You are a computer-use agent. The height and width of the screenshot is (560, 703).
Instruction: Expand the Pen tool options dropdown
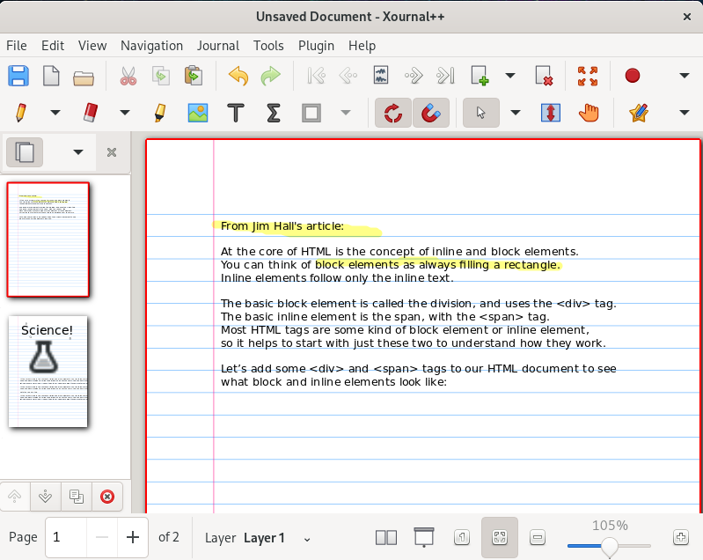click(x=55, y=113)
